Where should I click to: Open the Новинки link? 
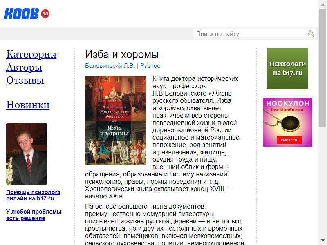[28, 105]
